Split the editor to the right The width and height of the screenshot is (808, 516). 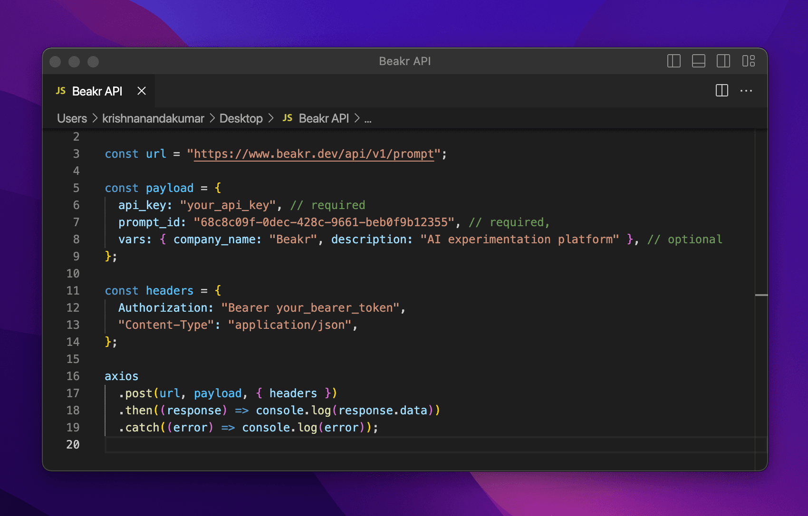pyautogui.click(x=721, y=90)
